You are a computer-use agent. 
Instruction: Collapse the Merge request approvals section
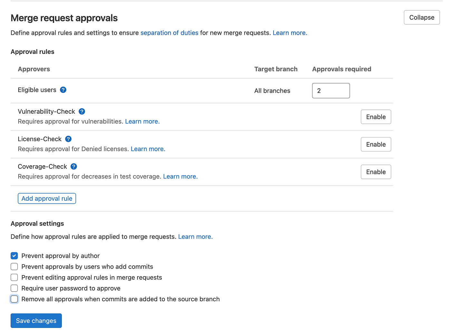point(421,17)
